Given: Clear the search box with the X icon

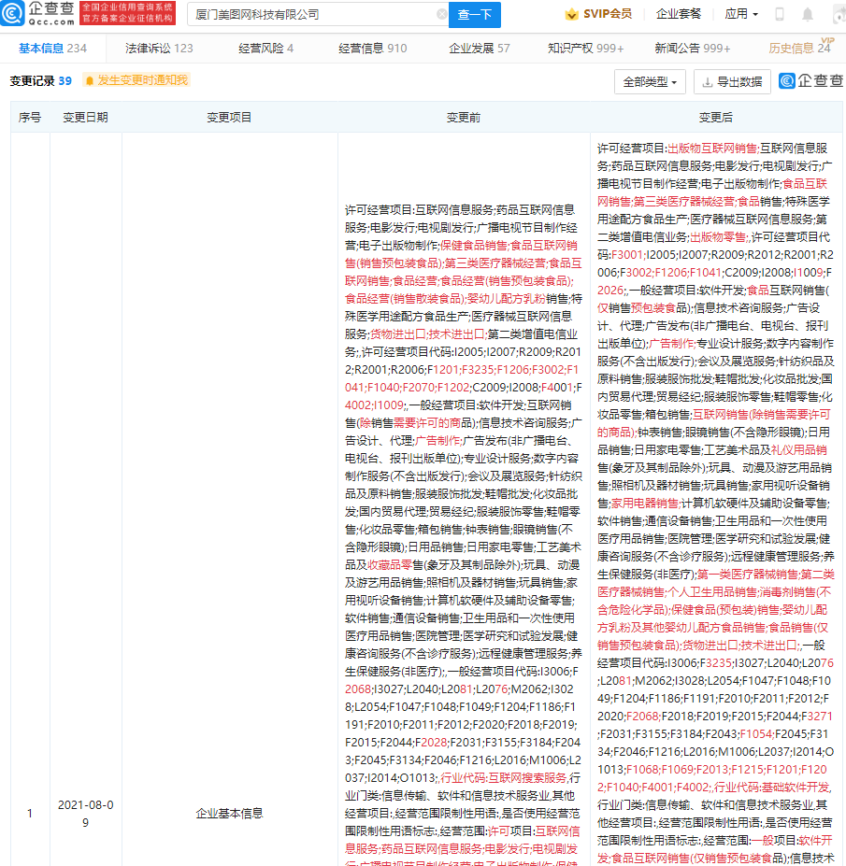Looking at the screenshot, I should click(x=441, y=14).
